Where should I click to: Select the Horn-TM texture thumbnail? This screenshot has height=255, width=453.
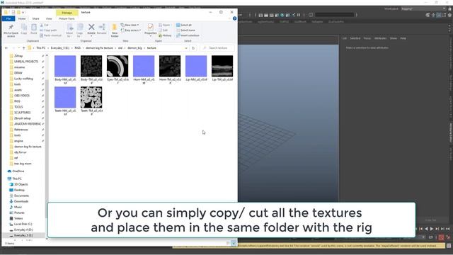(170, 66)
